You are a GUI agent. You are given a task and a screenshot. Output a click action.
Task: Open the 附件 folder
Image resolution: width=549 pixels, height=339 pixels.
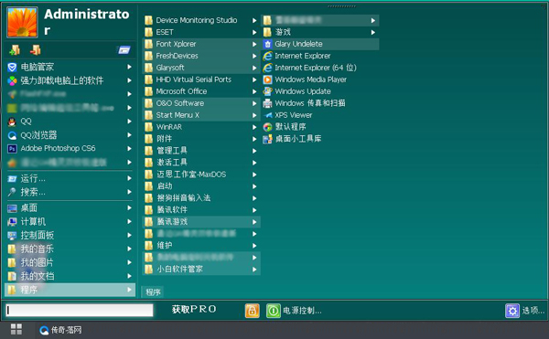pos(201,139)
